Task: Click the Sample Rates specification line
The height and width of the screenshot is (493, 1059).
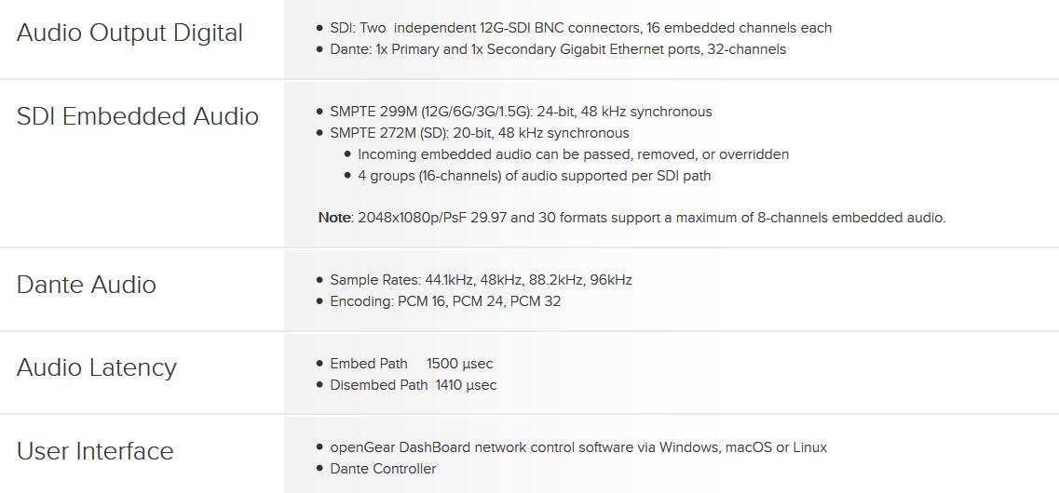Action: pos(481,280)
